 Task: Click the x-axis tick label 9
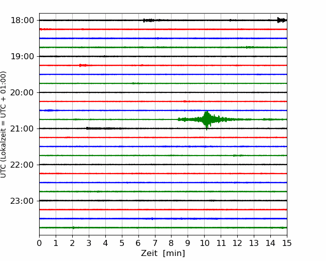[x=188, y=243]
